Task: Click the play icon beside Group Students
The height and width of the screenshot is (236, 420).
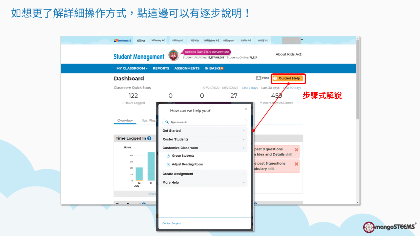Action: pyautogui.click(x=168, y=156)
